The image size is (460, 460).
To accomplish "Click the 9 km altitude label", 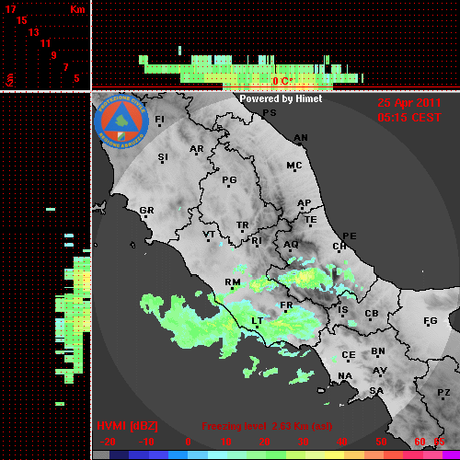I will click(53, 55).
